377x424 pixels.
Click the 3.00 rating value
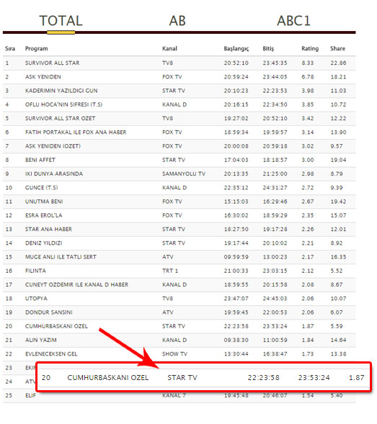pyautogui.click(x=308, y=160)
